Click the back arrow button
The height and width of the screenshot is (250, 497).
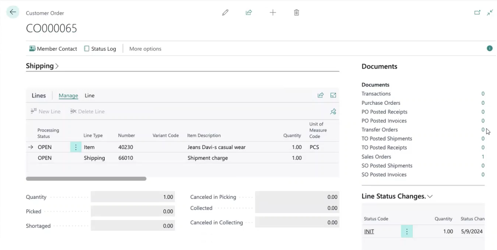pyautogui.click(x=13, y=12)
